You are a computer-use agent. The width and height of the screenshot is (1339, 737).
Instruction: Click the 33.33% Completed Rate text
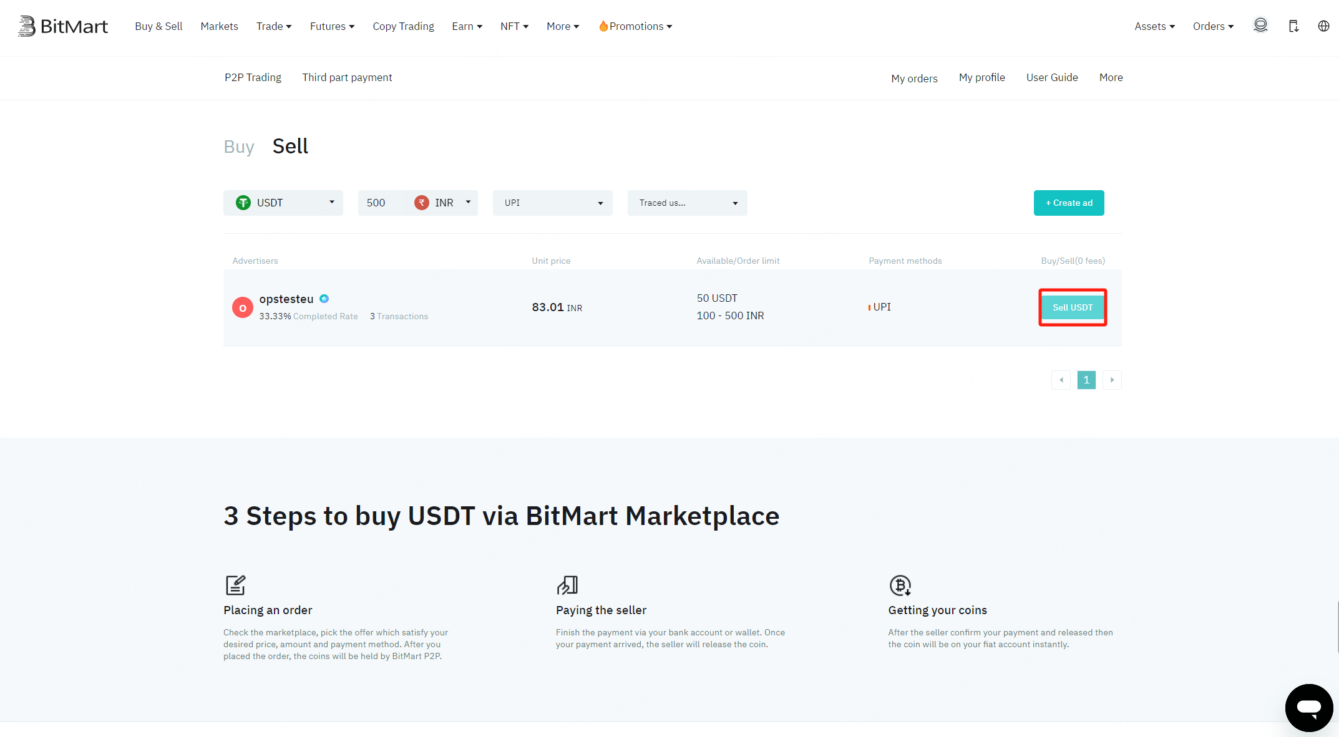pyautogui.click(x=308, y=316)
